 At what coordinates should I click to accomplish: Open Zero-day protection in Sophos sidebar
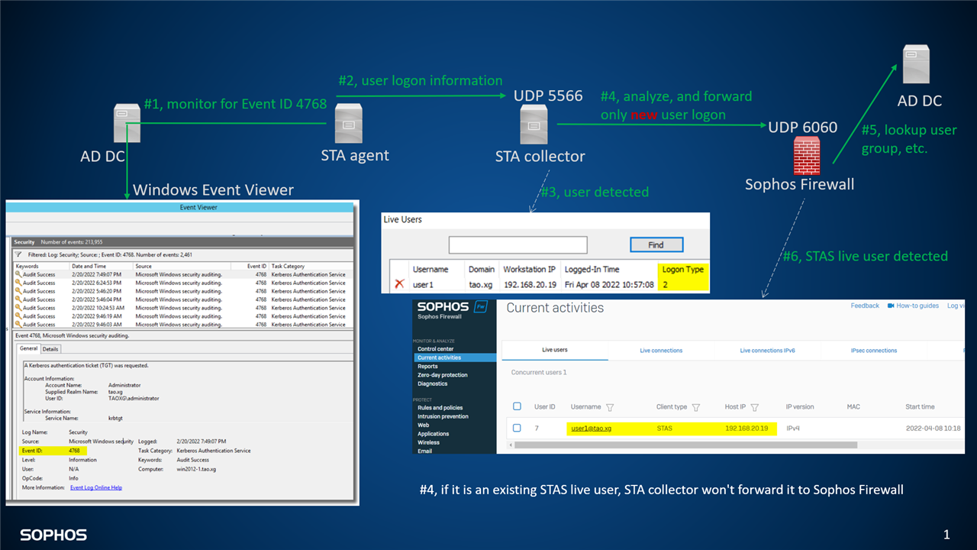[x=443, y=375]
